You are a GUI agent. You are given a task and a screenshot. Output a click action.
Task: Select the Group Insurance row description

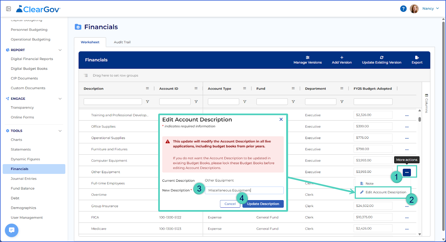tap(105, 206)
